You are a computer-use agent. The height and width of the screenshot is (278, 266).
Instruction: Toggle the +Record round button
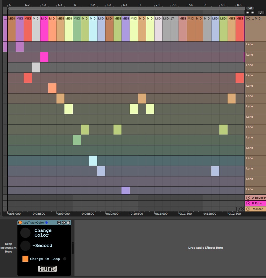pos(25,245)
